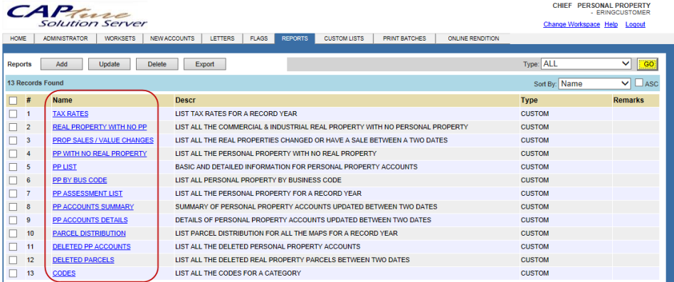This screenshot has height=282, width=674.
Task: Open the PP ACCOUNTS DETAILS report
Action: [x=90, y=220]
